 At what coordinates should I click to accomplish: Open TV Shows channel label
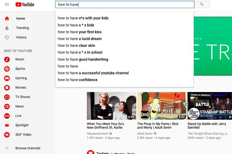[x=23, y=97]
